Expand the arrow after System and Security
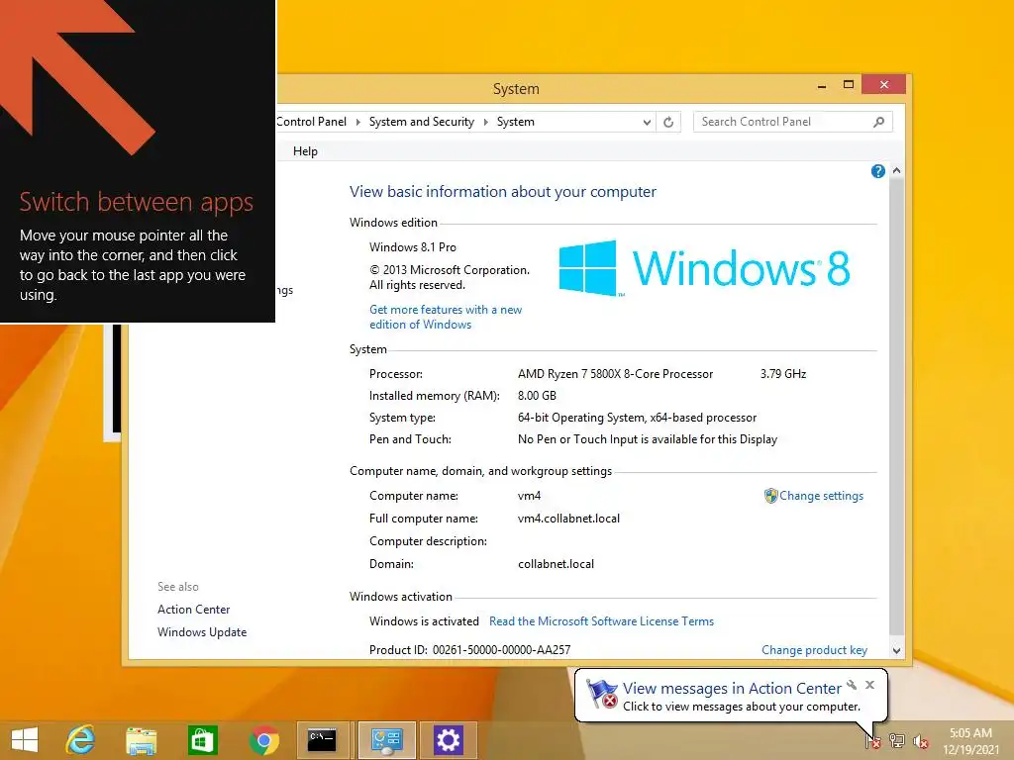Image resolution: width=1014 pixels, height=760 pixels. click(485, 122)
